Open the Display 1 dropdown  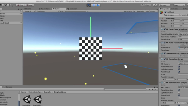click(30, 11)
